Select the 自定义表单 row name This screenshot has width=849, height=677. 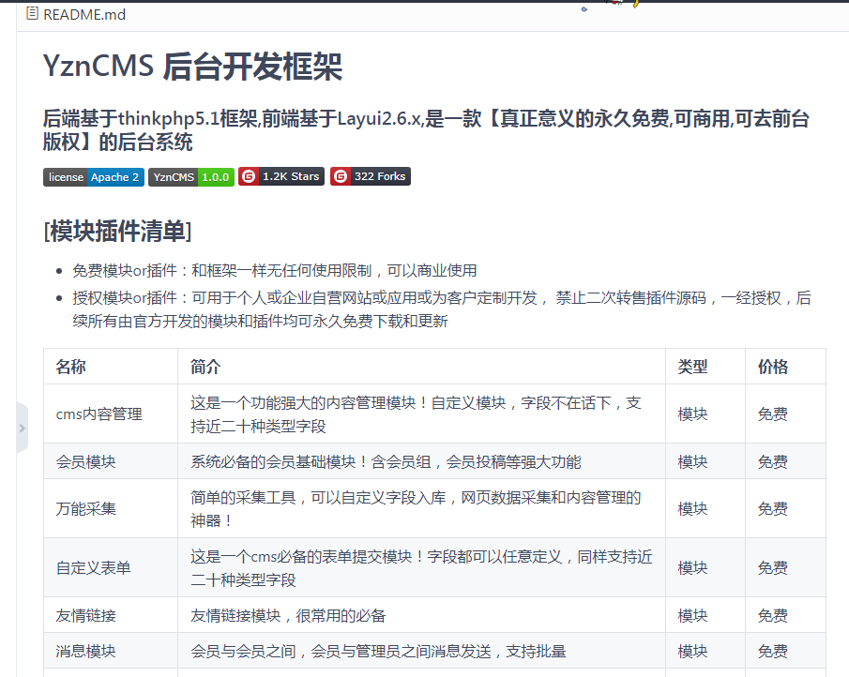coord(93,567)
